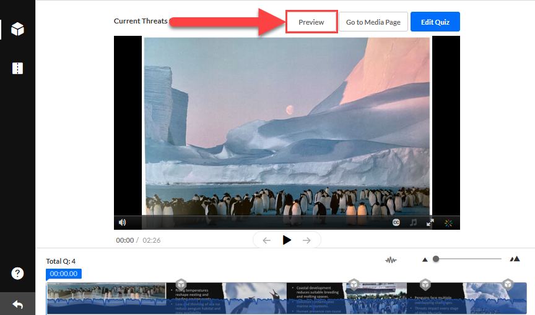Screen dimensions: 535x315
Task: Click the Kaltura sunburst logo icon in player
Action: (x=448, y=223)
